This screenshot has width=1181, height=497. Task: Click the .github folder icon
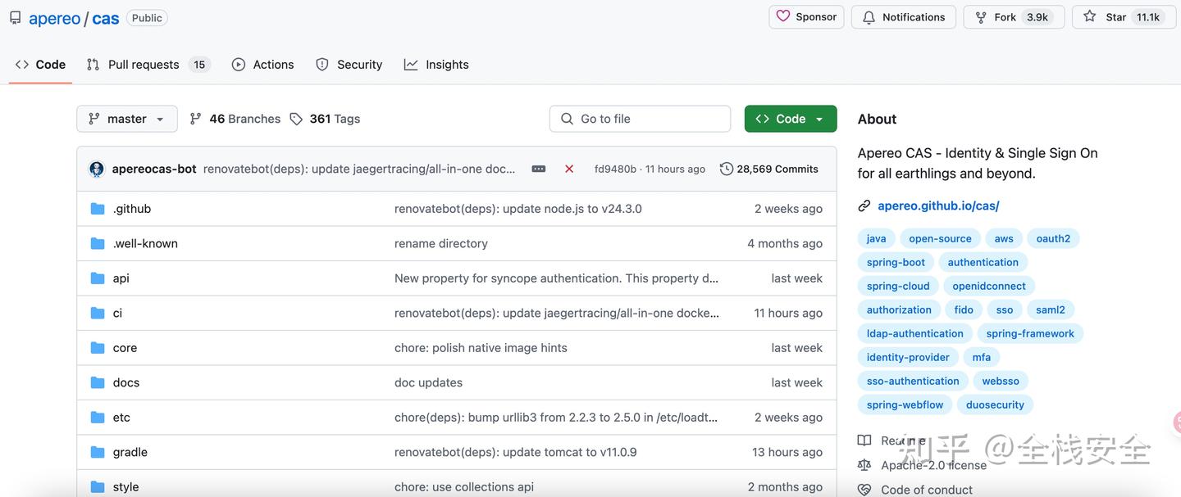[98, 209]
